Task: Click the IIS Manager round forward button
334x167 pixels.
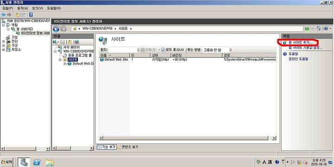Action: coord(64,29)
